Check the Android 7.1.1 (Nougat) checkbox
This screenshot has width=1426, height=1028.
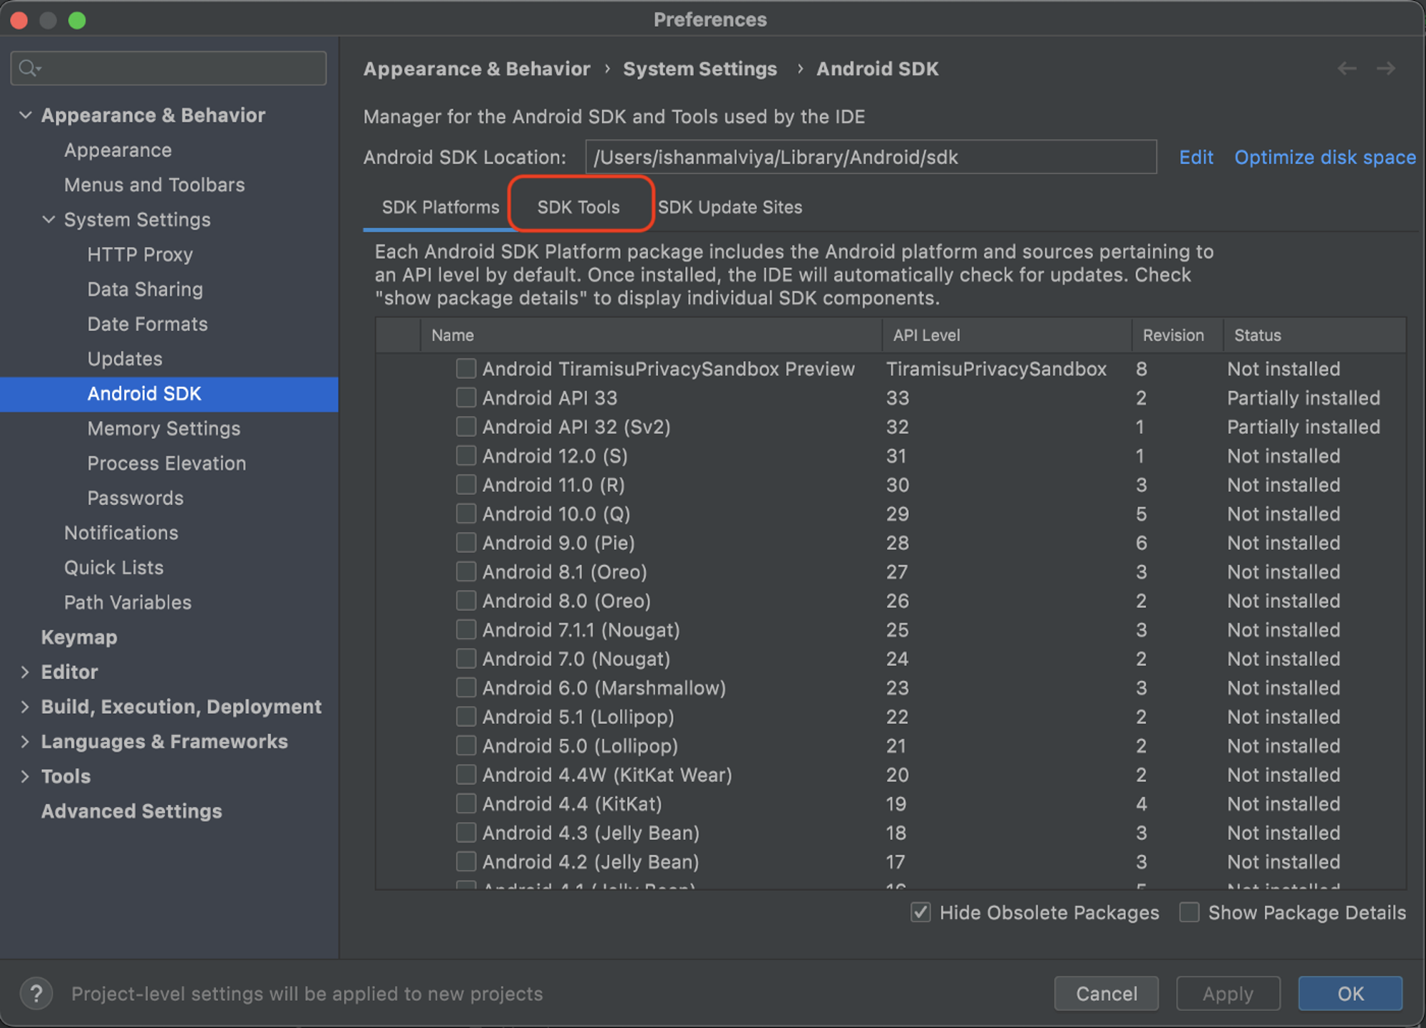(x=466, y=630)
